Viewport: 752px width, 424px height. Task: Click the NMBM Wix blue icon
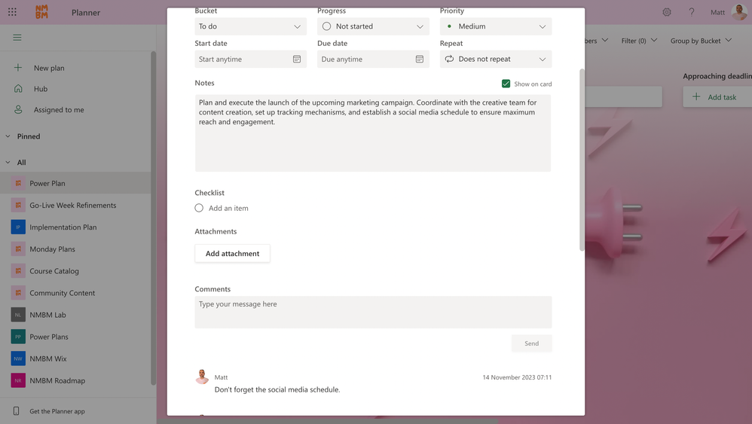point(18,358)
